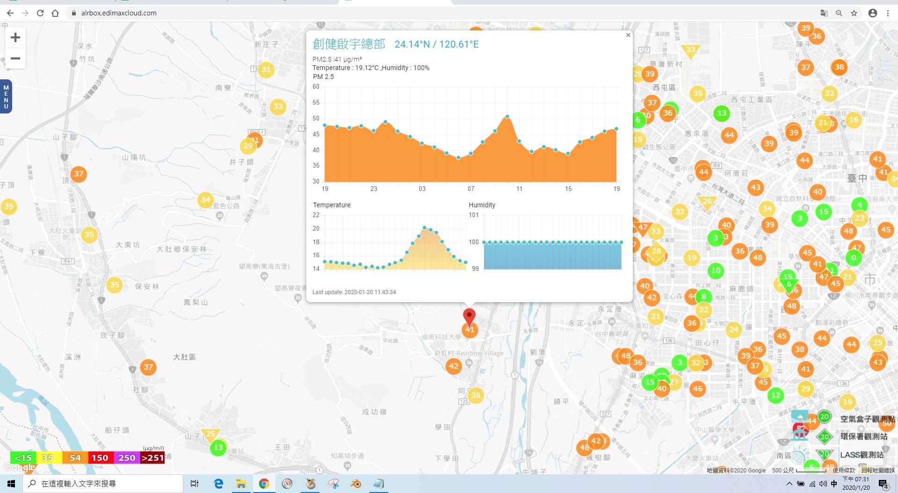Click the orange 54 legend swatch
This screenshot has height=493, width=898.
75,458
